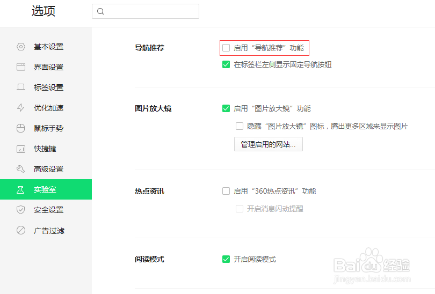This screenshot has height=294, width=435.
Task: Click the 广告过滤 block icon
Action: 21,230
